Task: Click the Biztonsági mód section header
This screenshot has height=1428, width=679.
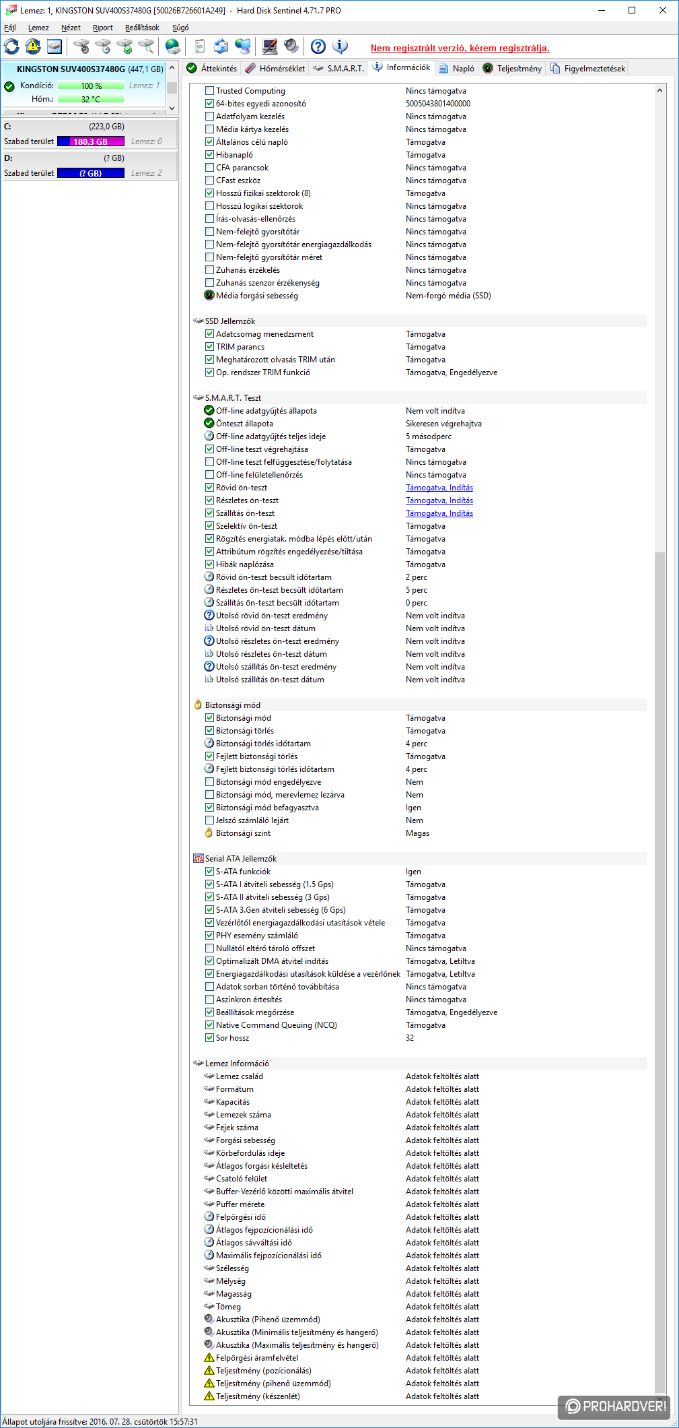Action: [x=419, y=705]
